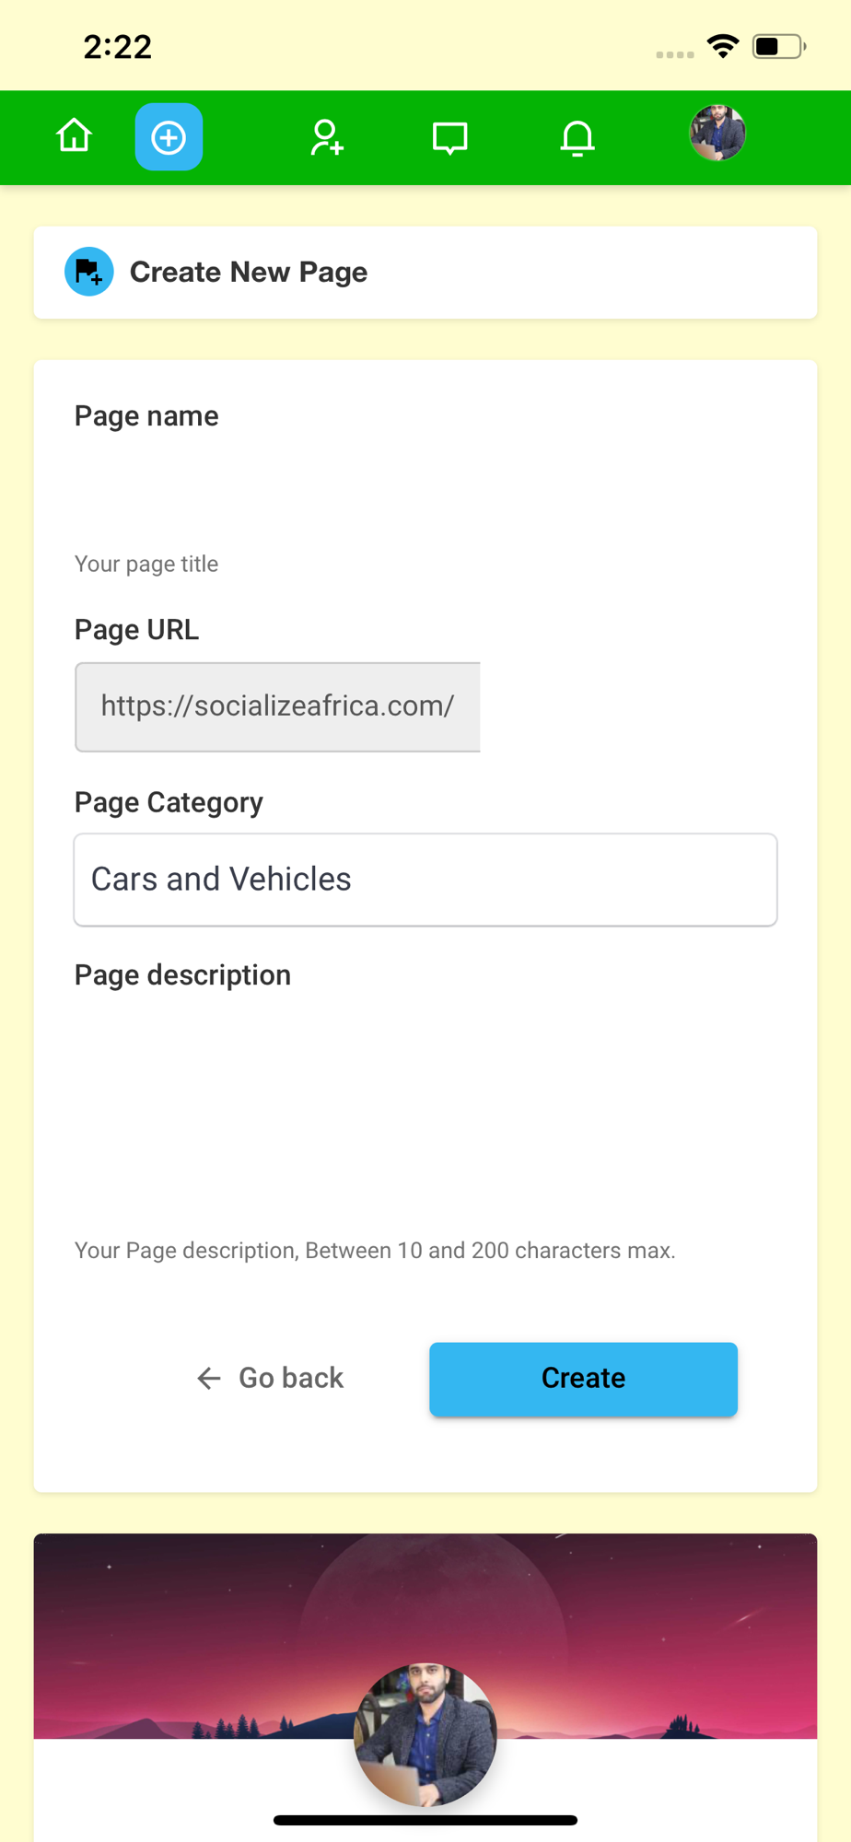This screenshot has height=1842, width=851.
Task: Open profile avatar in top navbar
Action: 717,134
